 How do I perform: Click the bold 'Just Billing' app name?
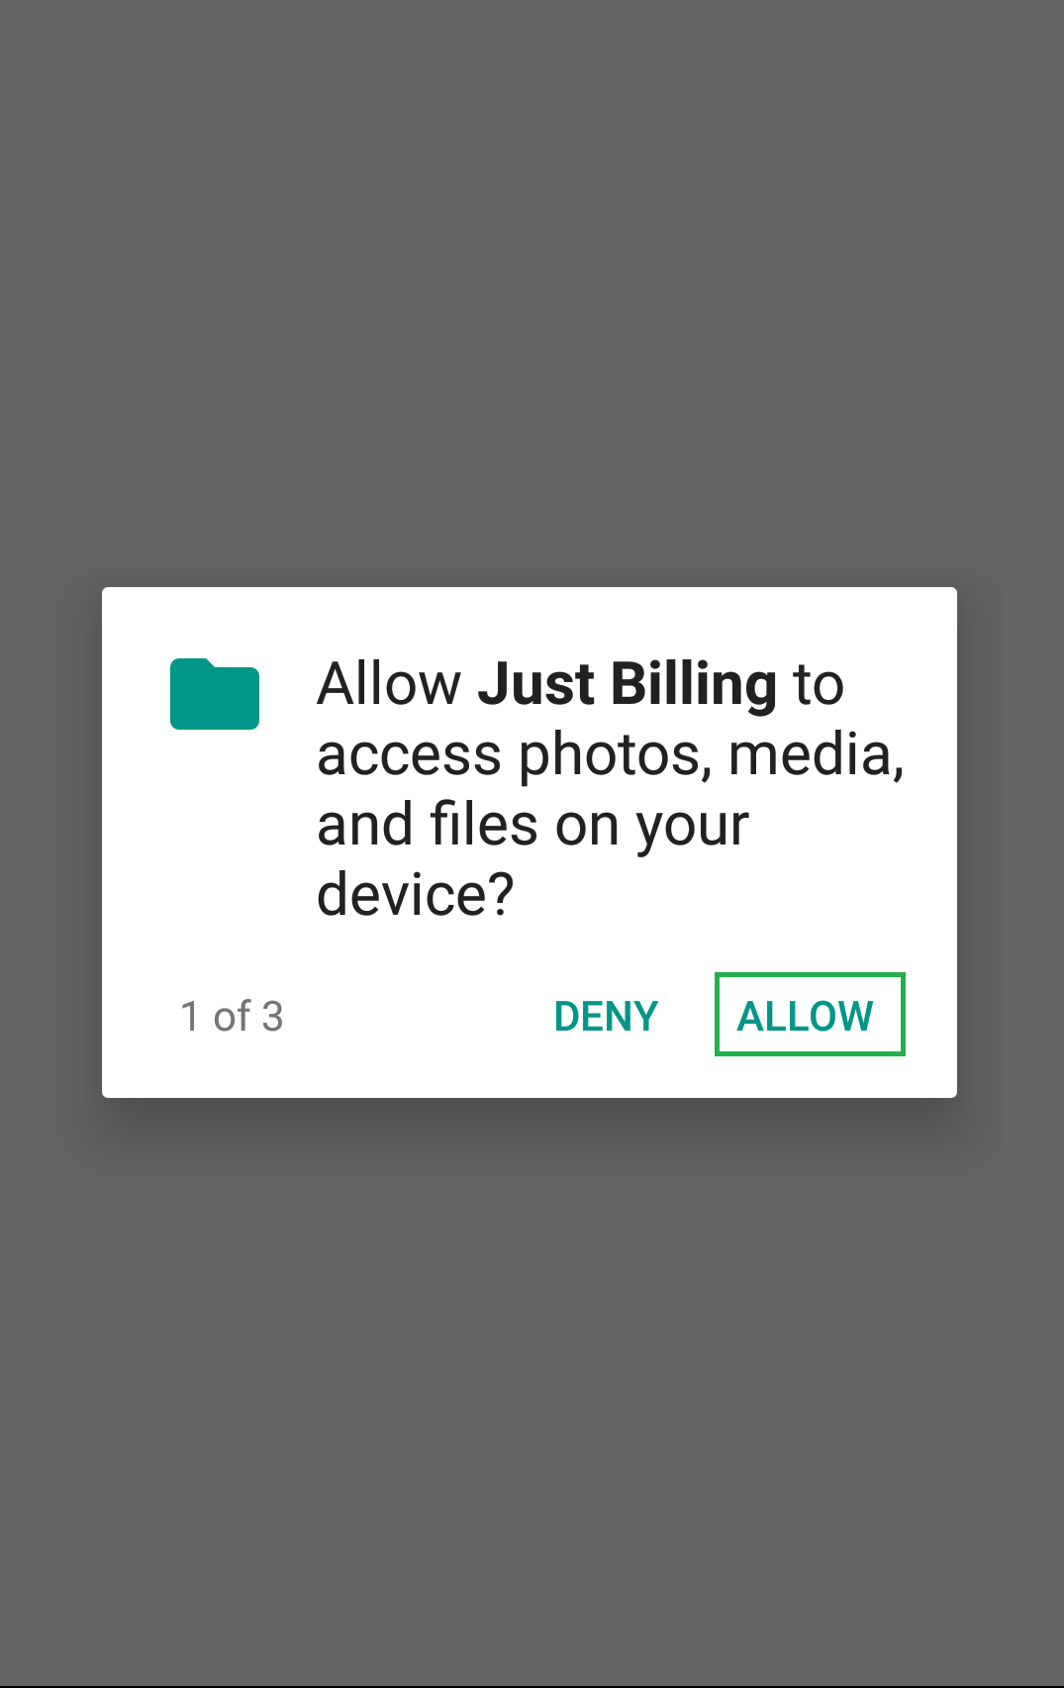coord(628,685)
